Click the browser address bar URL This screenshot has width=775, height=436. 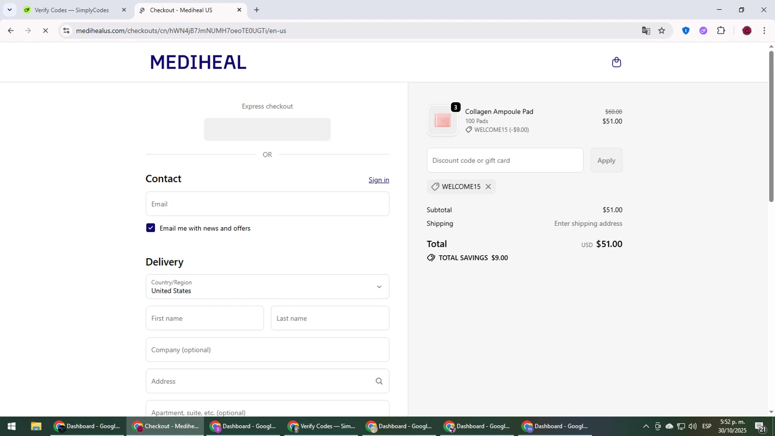point(181,30)
